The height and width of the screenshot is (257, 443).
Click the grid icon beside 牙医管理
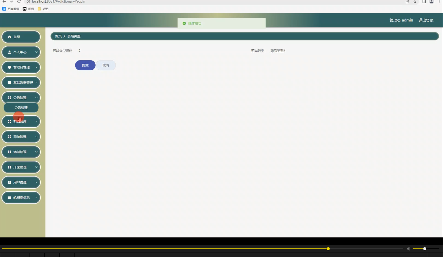click(x=9, y=167)
